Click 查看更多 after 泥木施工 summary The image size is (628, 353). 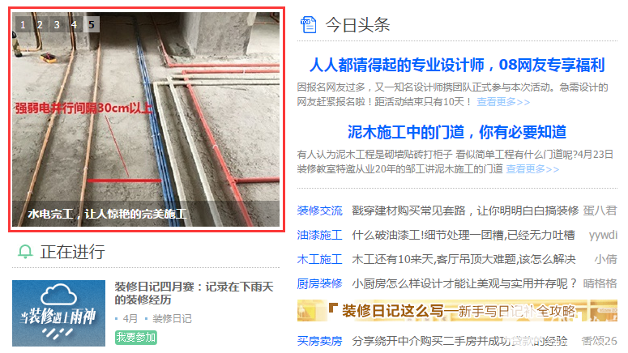click(532, 169)
